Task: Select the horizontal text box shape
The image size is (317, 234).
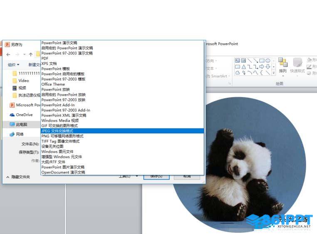Action: tap(238, 60)
